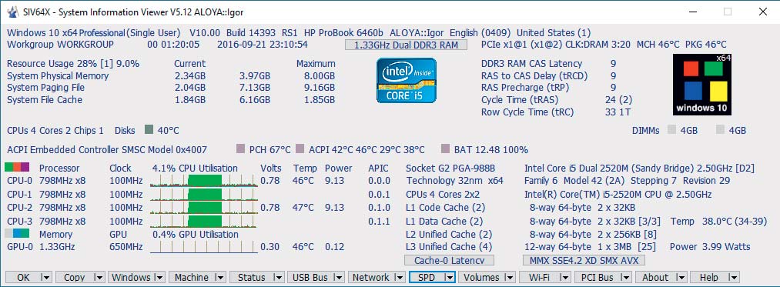The height and width of the screenshot is (287, 780).
Task: Click the ACPI temperature color indicator
Action: pyautogui.click(x=300, y=149)
